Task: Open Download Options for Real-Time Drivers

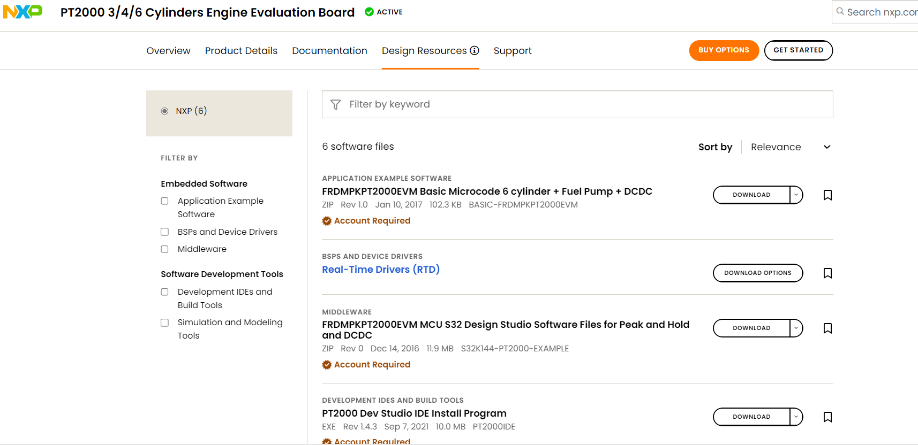Action: point(758,273)
